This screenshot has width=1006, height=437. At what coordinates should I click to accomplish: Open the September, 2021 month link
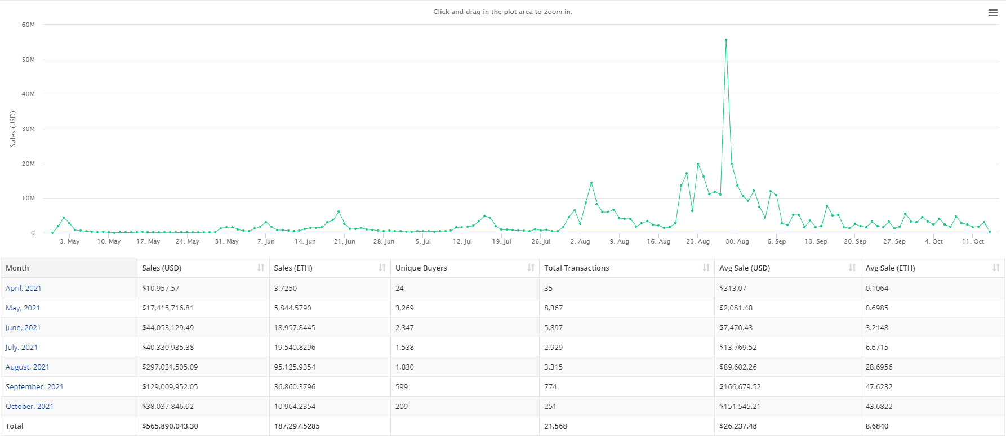click(x=34, y=386)
